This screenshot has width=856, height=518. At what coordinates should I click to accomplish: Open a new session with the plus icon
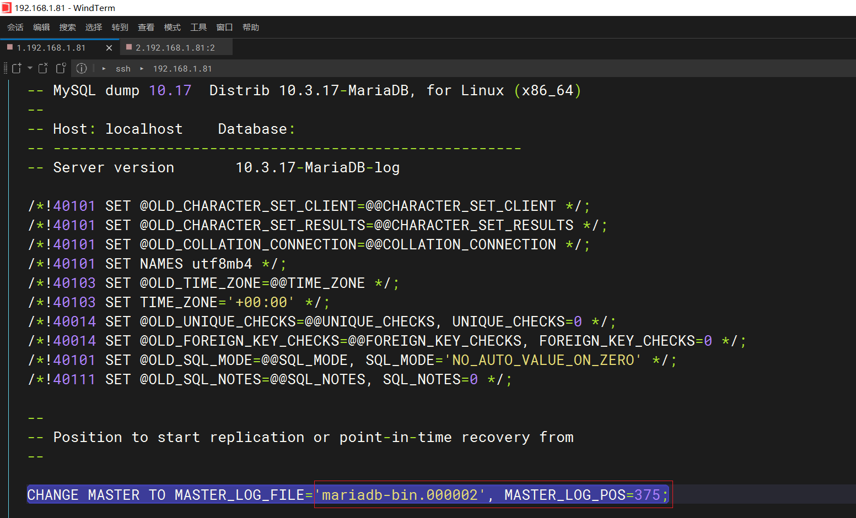(x=17, y=68)
